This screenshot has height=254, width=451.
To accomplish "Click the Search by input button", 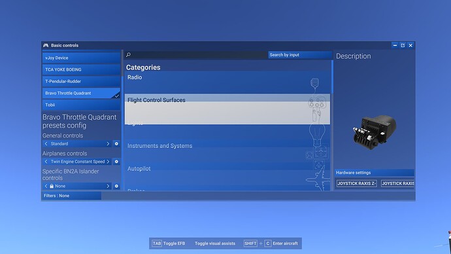I will click(x=300, y=55).
